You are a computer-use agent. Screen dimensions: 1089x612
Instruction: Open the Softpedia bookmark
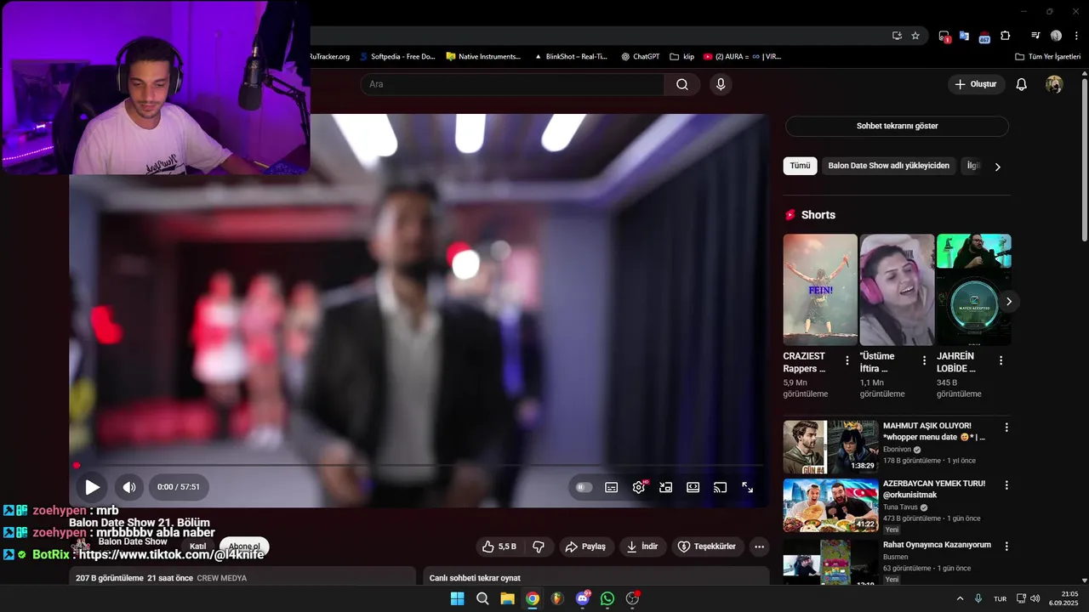tap(396, 56)
